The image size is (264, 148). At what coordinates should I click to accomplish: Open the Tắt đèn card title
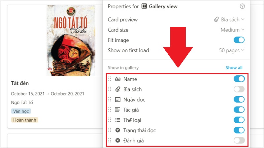[20, 83]
